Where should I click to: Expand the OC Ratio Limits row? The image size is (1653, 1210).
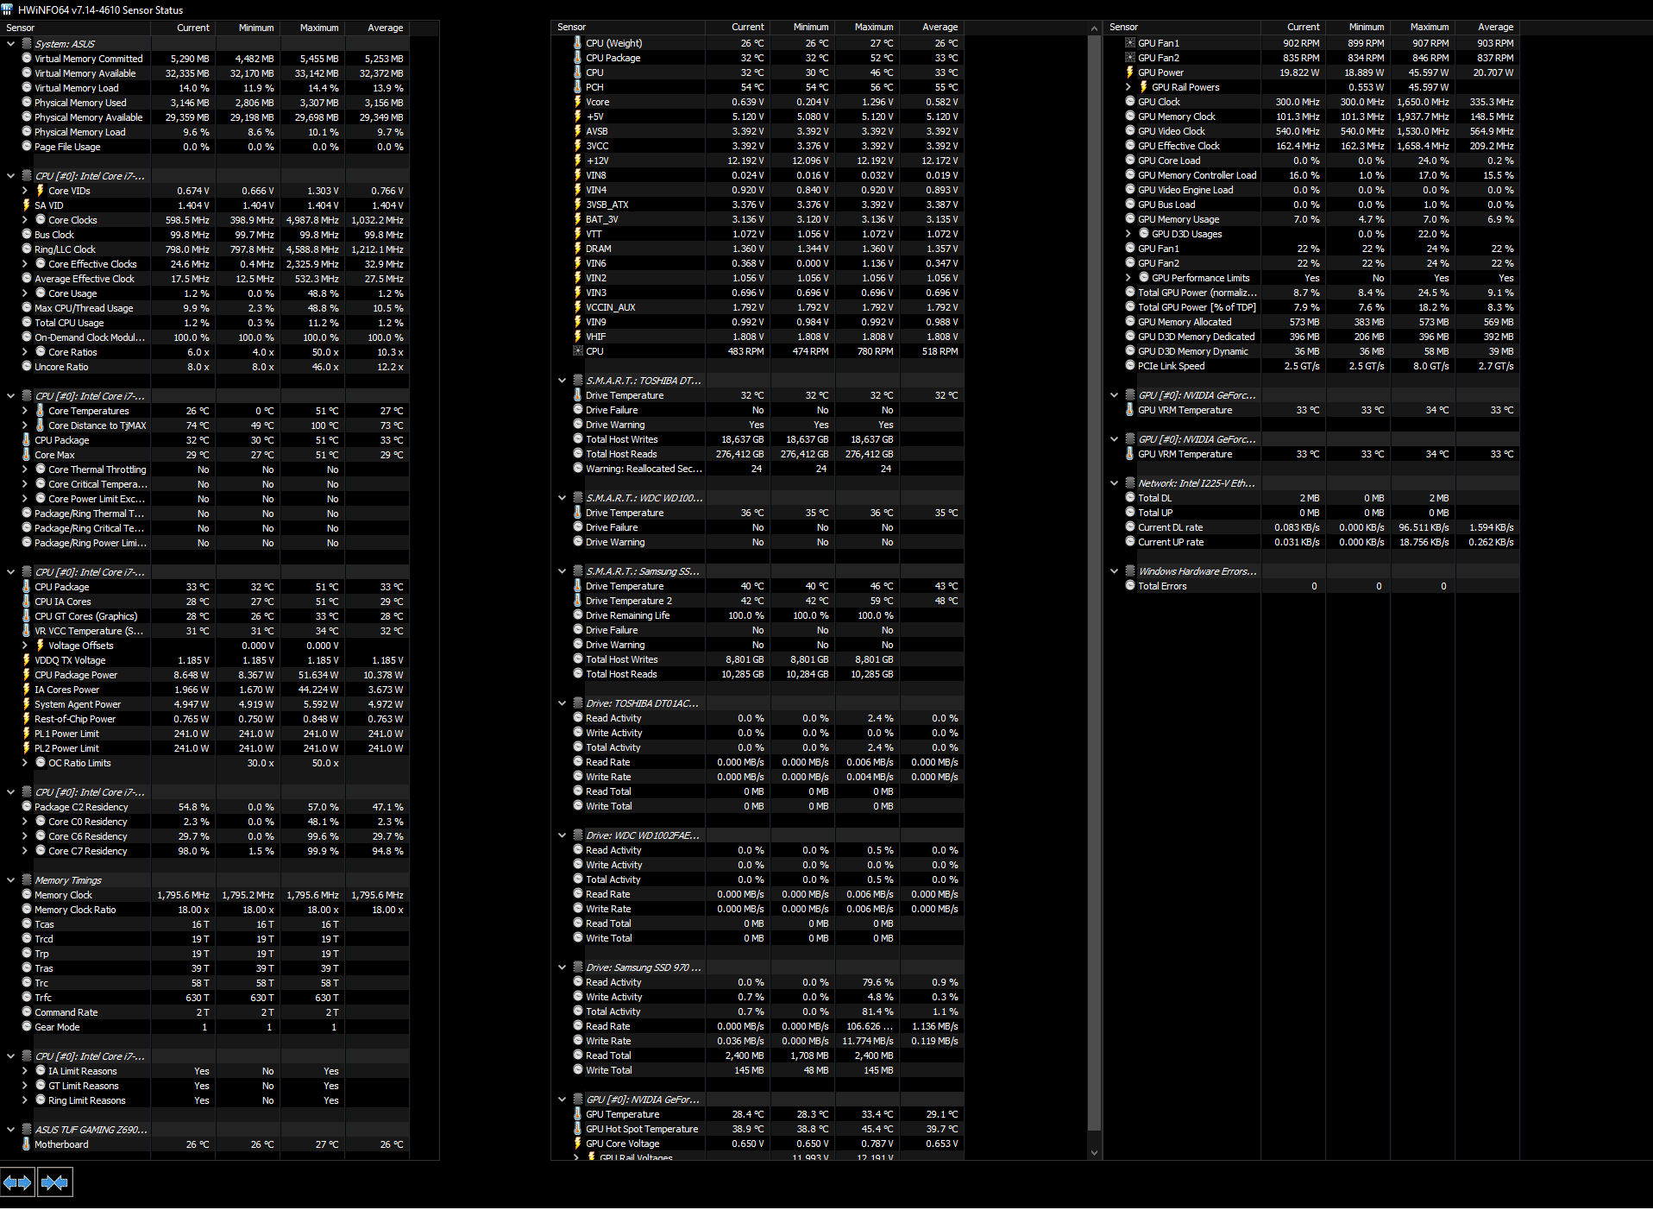24,763
